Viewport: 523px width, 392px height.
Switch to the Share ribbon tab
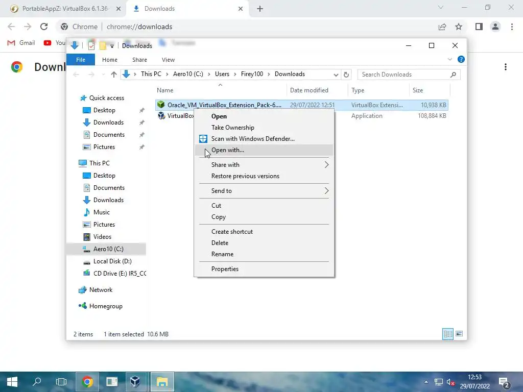pos(139,60)
